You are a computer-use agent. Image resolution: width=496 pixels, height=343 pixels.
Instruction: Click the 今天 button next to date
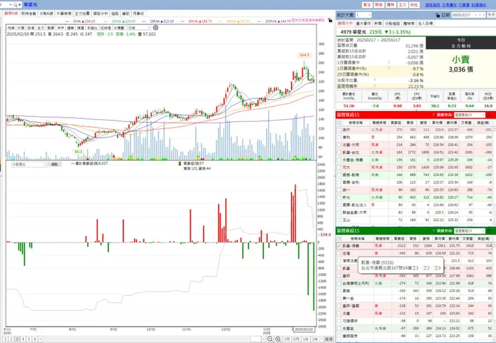(491, 15)
